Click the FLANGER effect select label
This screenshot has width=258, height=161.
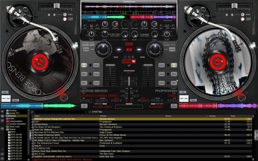(x=144, y=34)
